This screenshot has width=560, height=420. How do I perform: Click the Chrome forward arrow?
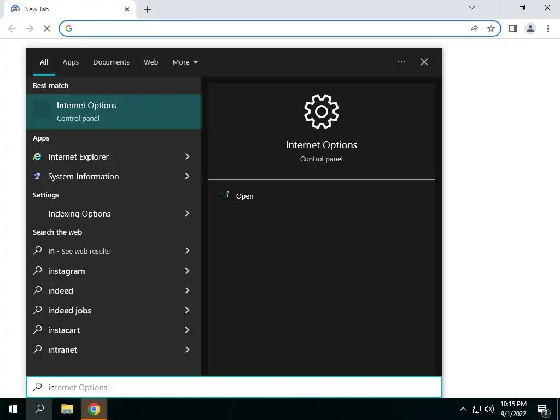pyautogui.click(x=30, y=28)
